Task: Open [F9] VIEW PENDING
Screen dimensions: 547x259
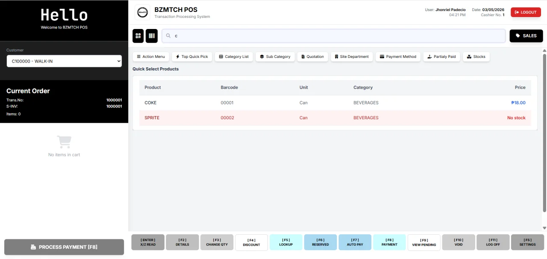Action: click(x=424, y=242)
